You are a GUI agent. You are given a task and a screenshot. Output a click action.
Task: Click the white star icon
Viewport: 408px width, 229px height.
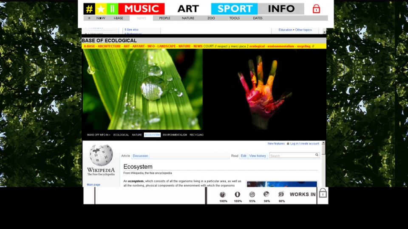101,9
